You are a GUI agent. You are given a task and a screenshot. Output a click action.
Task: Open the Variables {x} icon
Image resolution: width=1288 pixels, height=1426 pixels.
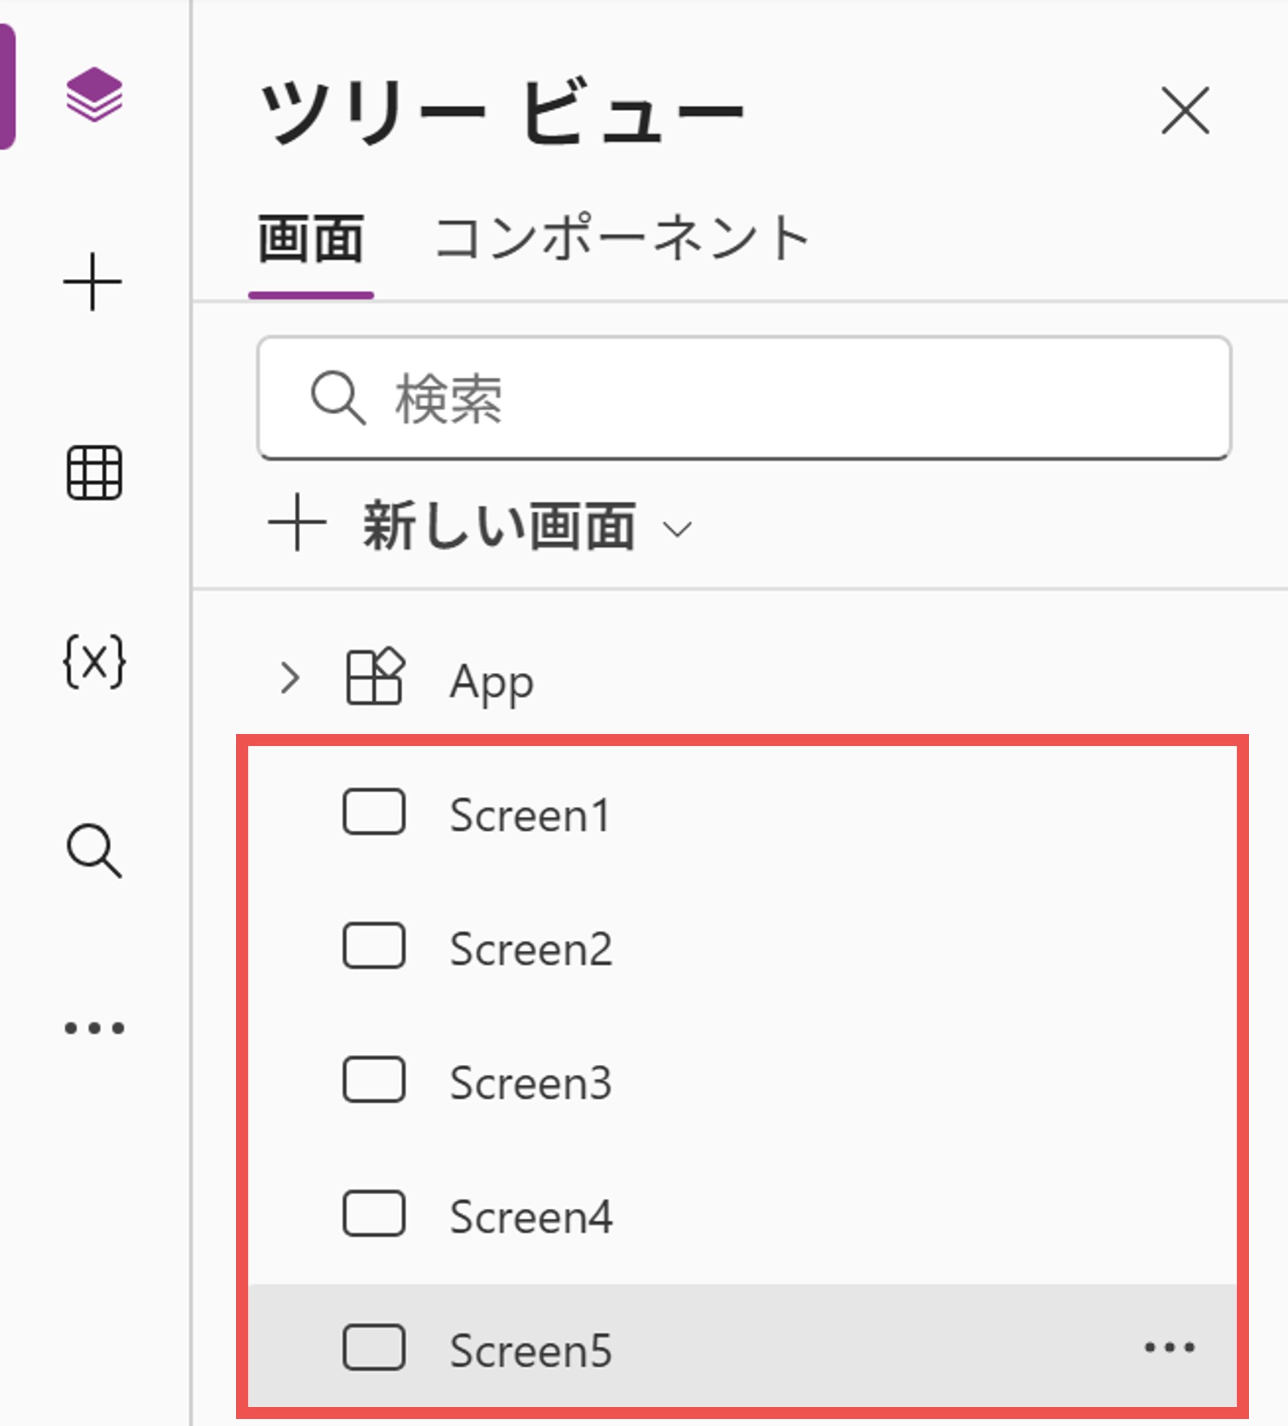pyautogui.click(x=94, y=662)
